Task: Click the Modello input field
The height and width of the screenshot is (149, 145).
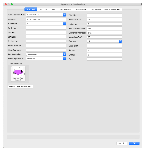Action: point(46,19)
